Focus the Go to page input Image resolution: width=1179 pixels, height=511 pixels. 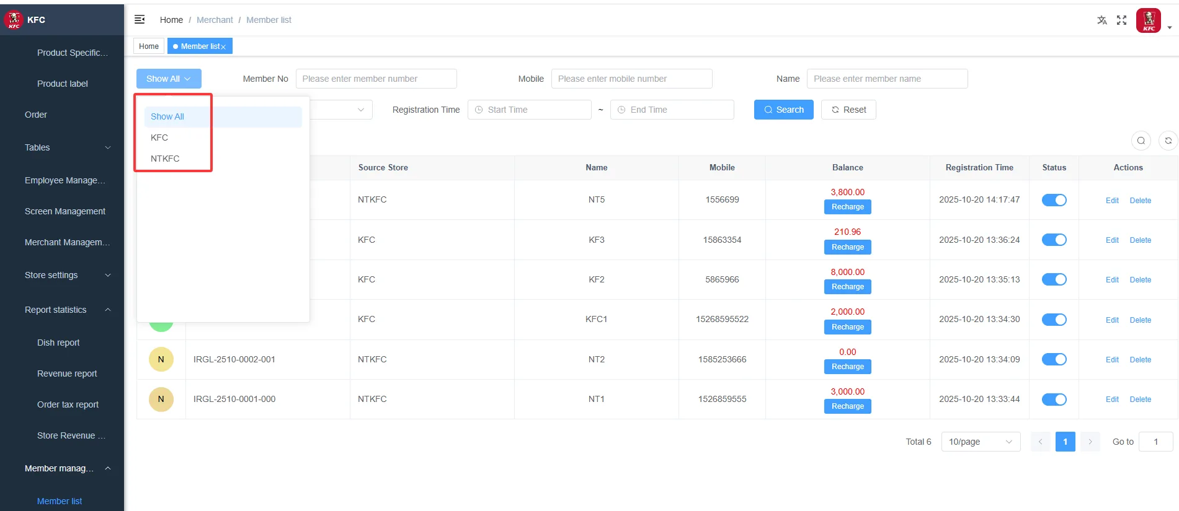click(1156, 442)
